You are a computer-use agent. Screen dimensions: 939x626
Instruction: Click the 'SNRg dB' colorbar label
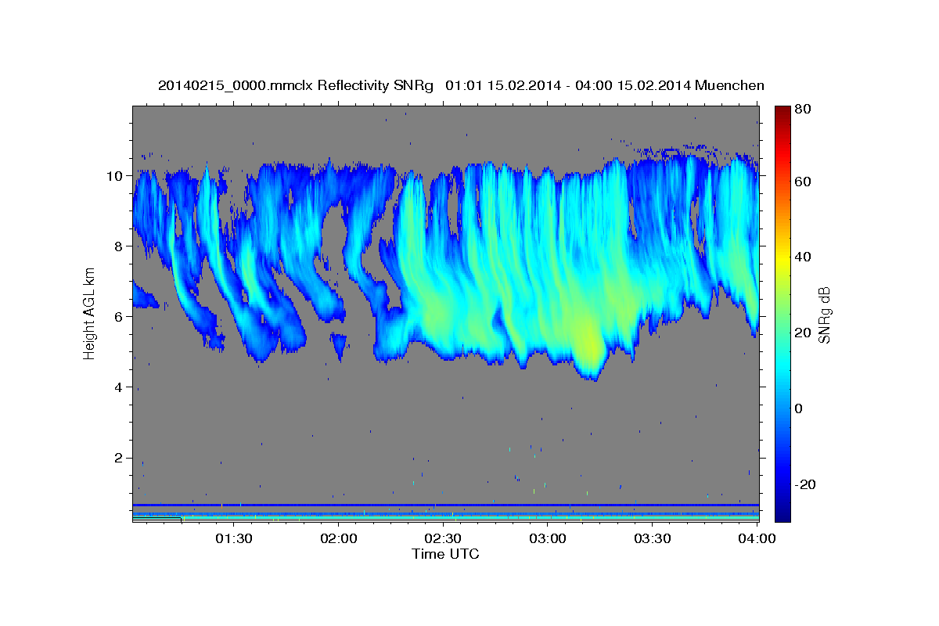(x=824, y=315)
